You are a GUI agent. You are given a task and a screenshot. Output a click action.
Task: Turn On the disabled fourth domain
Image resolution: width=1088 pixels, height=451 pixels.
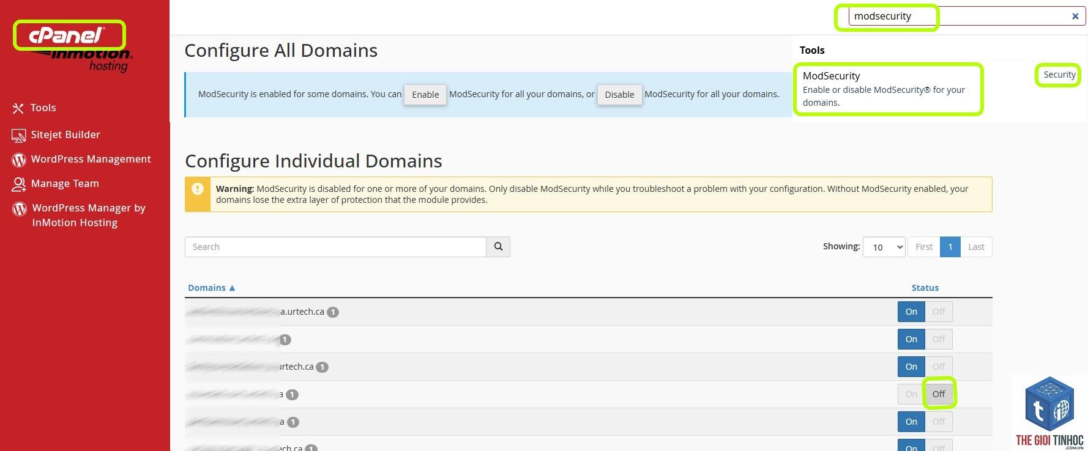pyautogui.click(x=911, y=394)
